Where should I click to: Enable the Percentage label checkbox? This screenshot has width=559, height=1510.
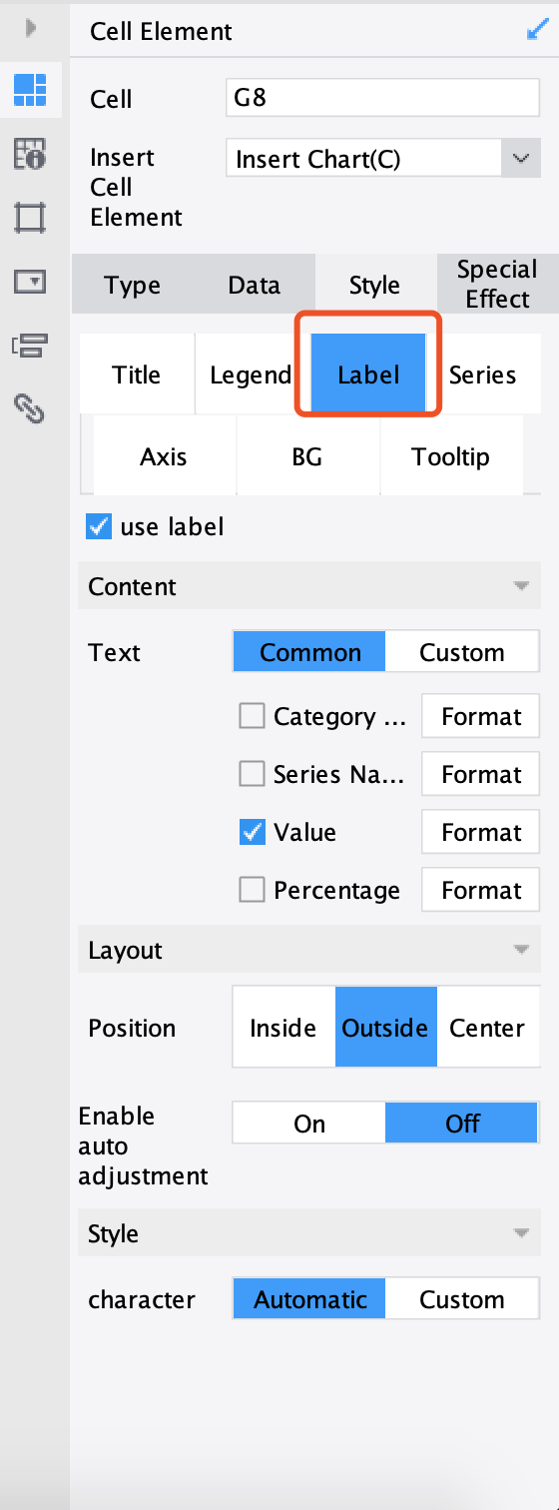(x=253, y=890)
